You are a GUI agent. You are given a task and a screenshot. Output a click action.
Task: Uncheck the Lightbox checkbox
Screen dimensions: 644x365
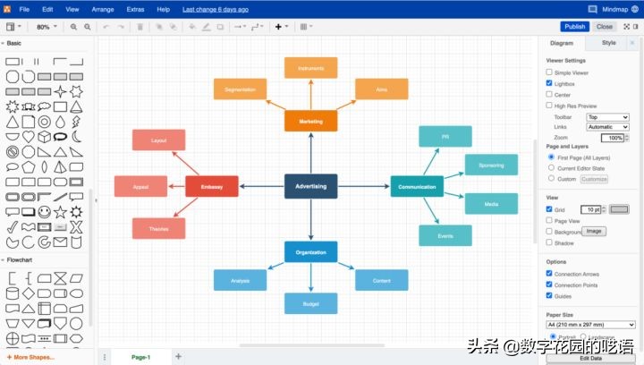[549, 83]
